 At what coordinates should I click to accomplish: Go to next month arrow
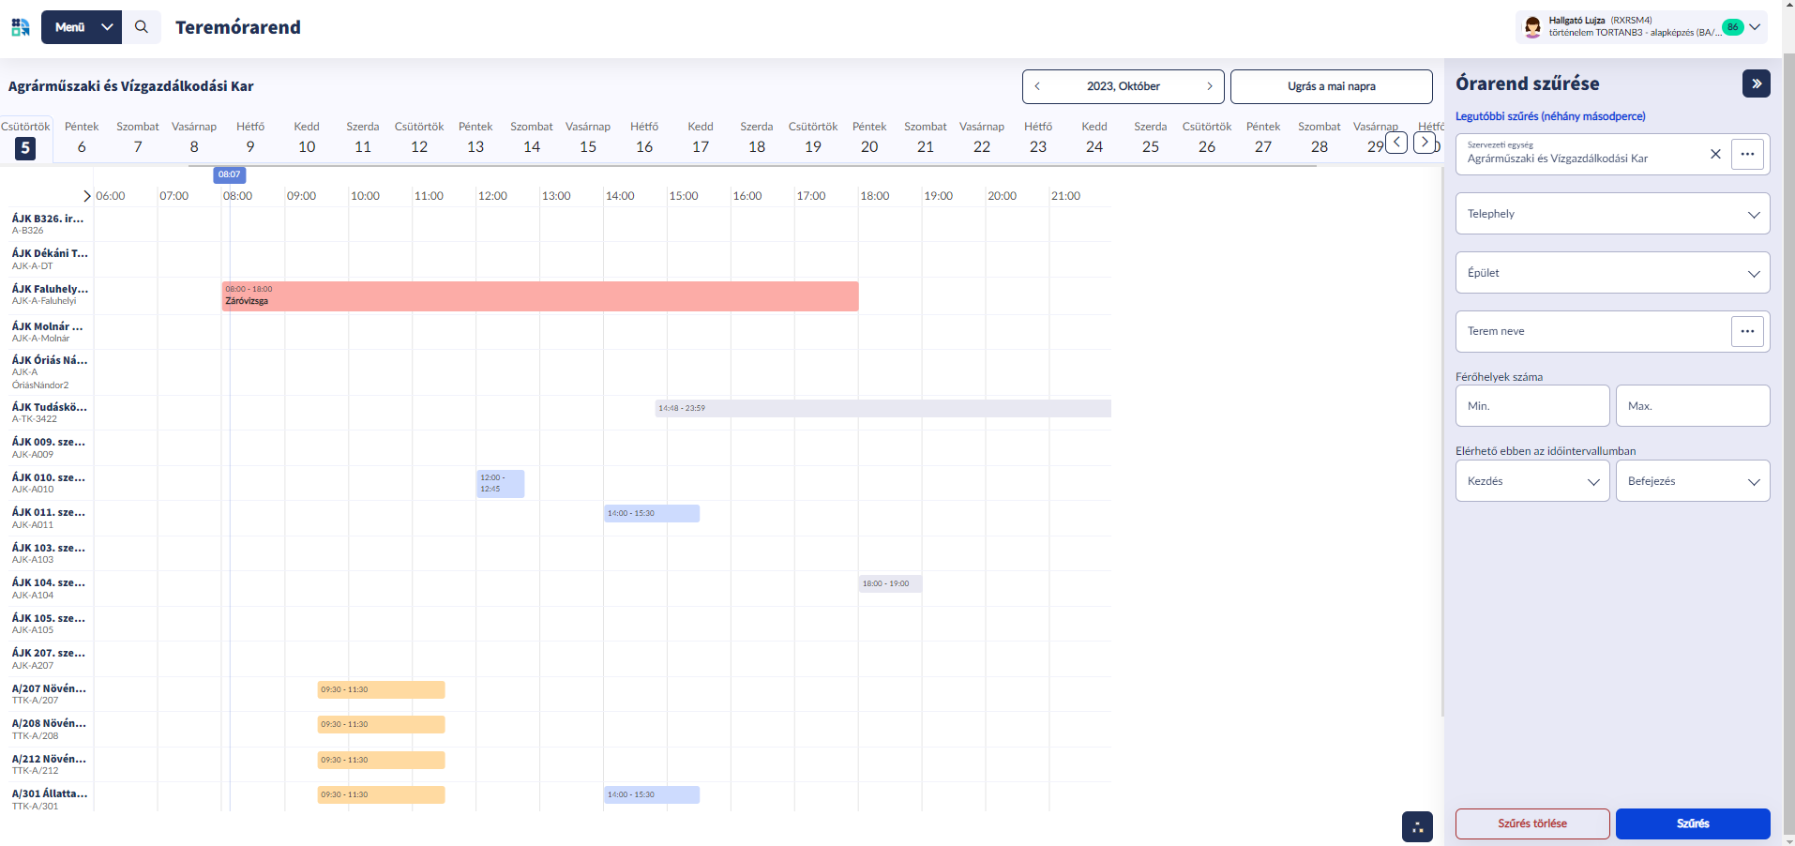coord(1210,86)
